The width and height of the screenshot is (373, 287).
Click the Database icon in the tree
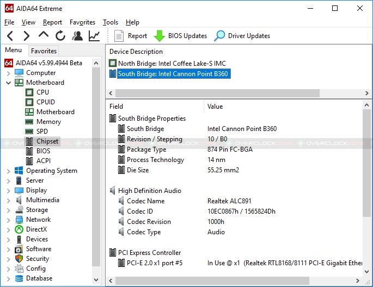click(x=19, y=278)
